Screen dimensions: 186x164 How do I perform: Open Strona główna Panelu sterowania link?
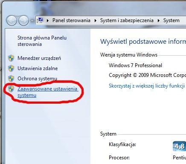[x=42, y=41]
